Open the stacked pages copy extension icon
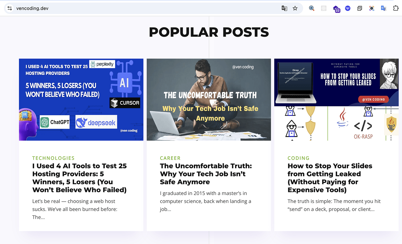This screenshot has height=244, width=402. point(360,8)
